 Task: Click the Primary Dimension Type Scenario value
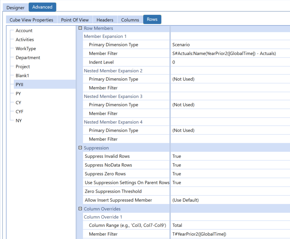(x=228, y=45)
